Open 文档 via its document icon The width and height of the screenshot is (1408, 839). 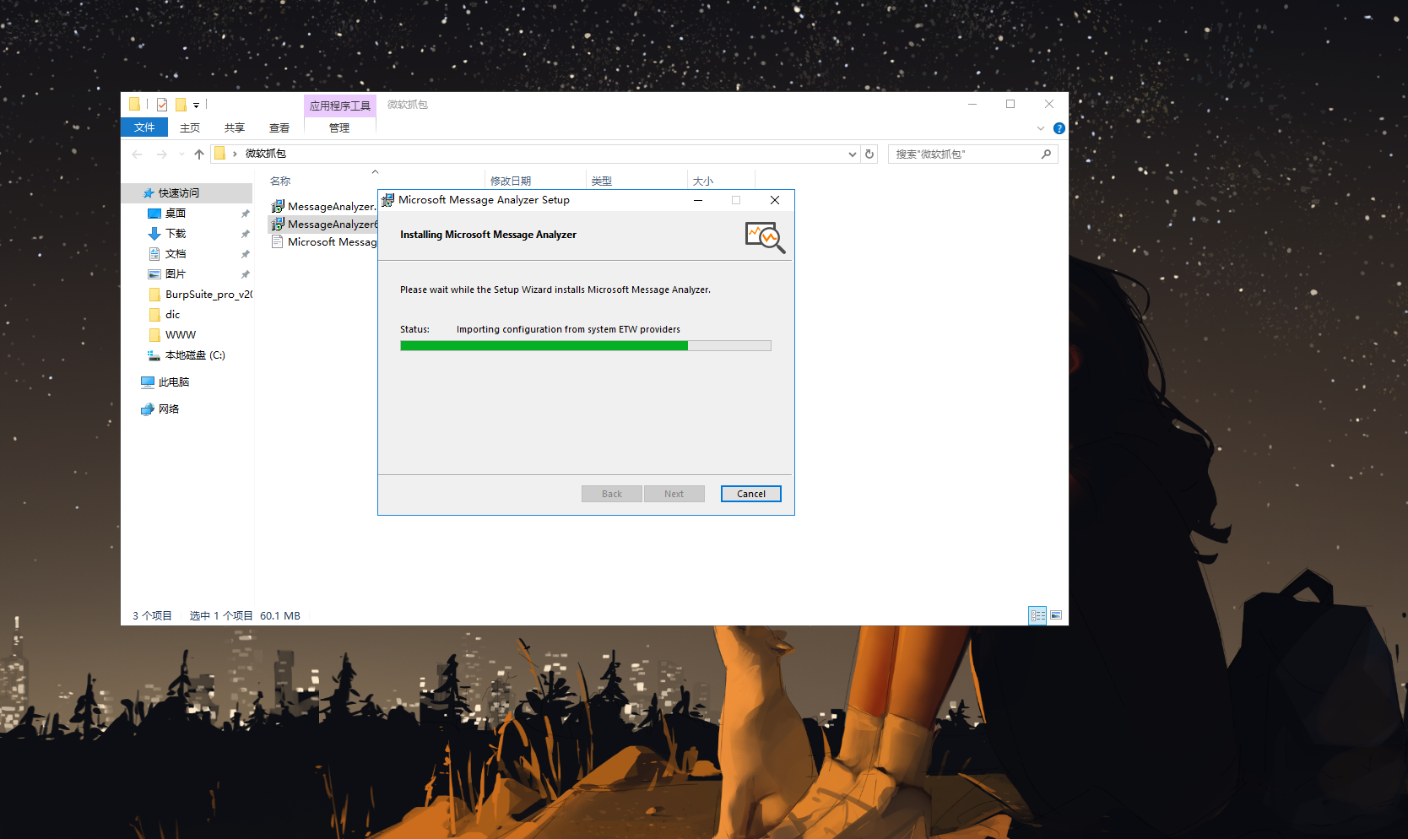point(154,254)
